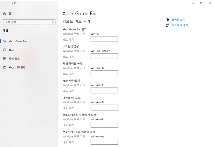Image resolution: width=214 pixels, height=147 pixels.
Task: Click the search magnifier icon
Action: coord(53,22)
